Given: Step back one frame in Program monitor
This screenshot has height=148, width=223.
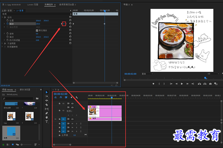Looking at the screenshot, I should (176, 84).
